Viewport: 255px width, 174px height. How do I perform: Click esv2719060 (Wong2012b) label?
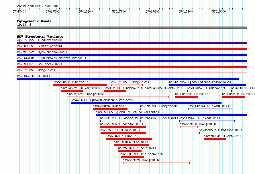[199, 124]
